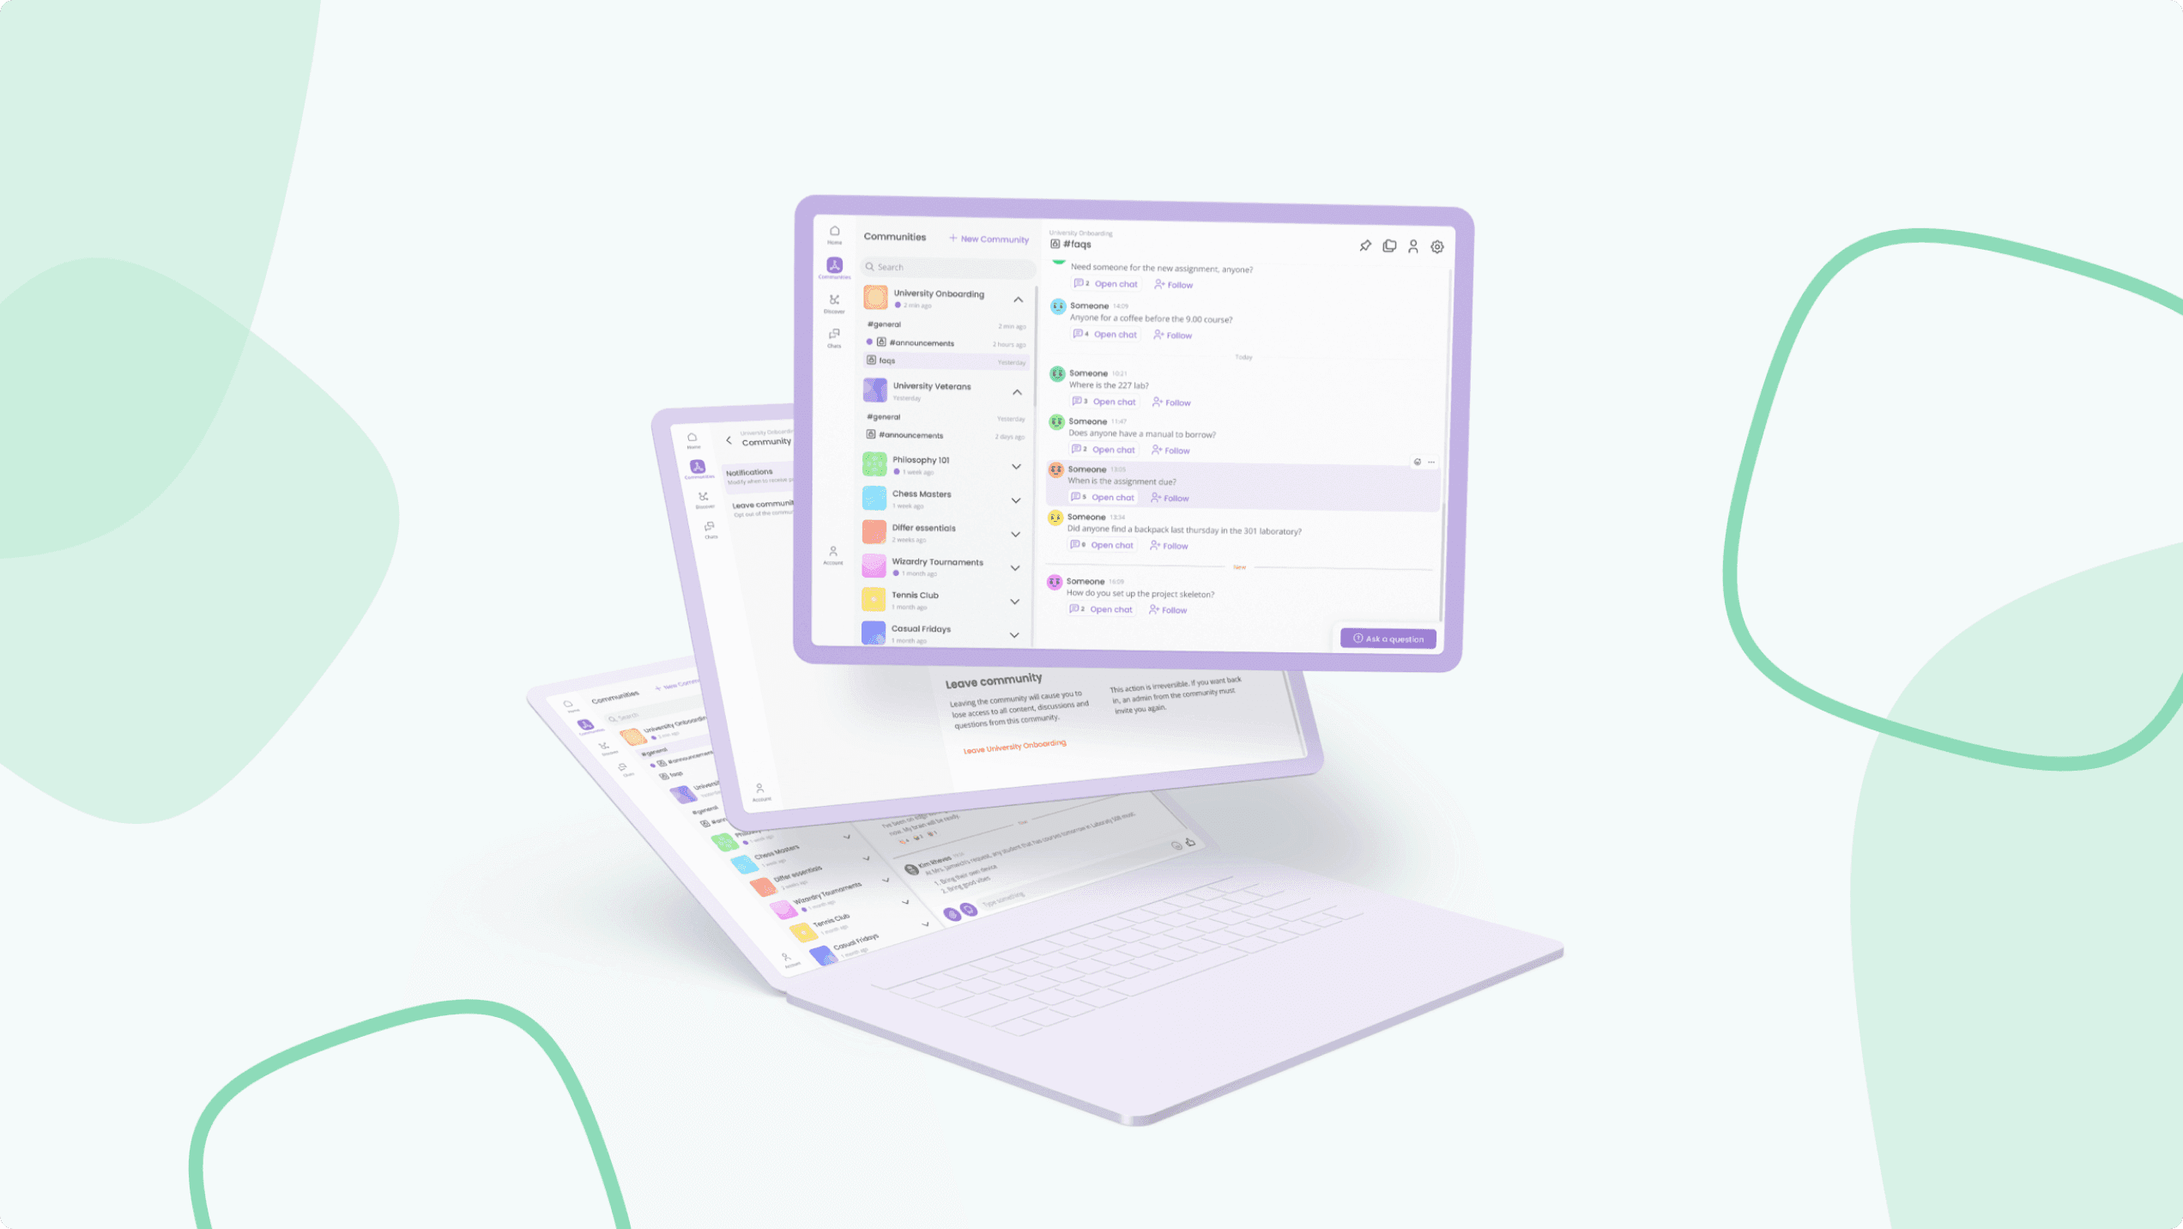Select the #general channel
The image size is (2183, 1229).
pos(886,324)
